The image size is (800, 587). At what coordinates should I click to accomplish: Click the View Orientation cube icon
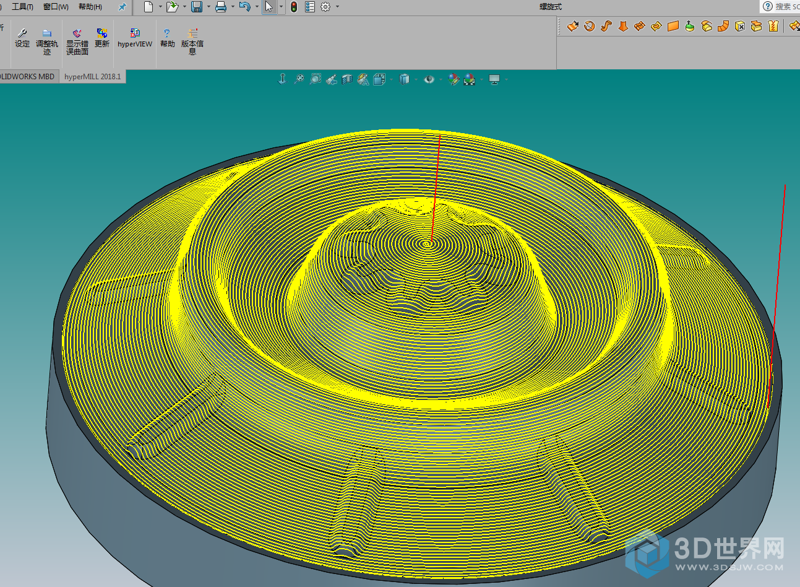pyautogui.click(x=379, y=79)
